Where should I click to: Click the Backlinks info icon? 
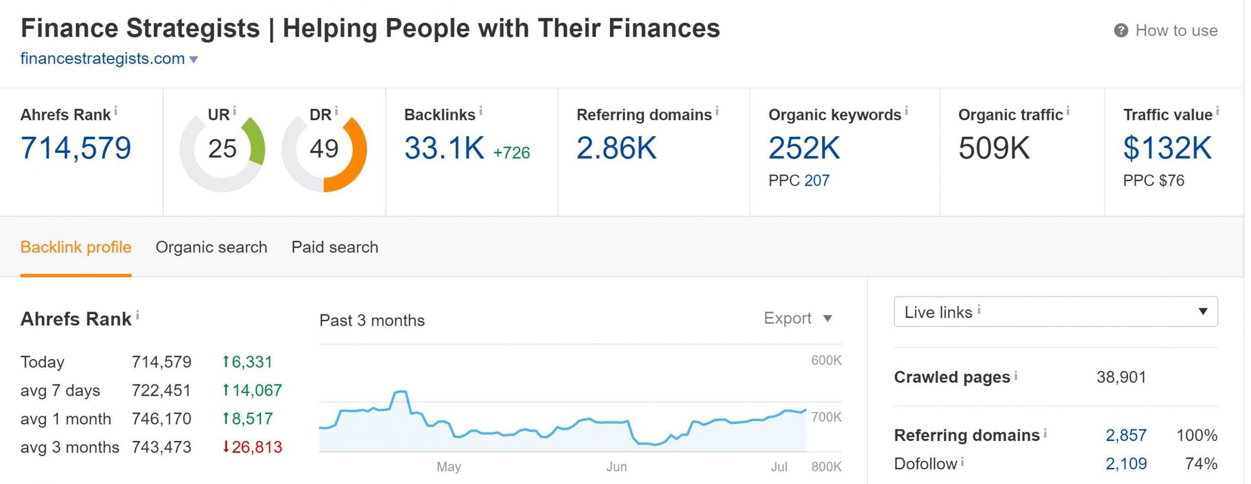coord(480,111)
